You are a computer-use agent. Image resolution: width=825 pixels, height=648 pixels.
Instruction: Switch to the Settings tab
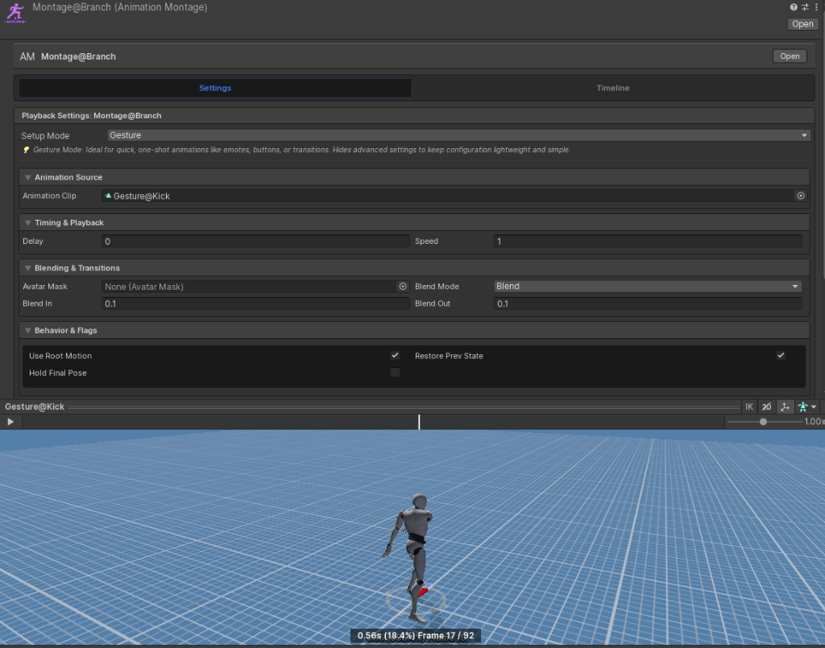(215, 88)
